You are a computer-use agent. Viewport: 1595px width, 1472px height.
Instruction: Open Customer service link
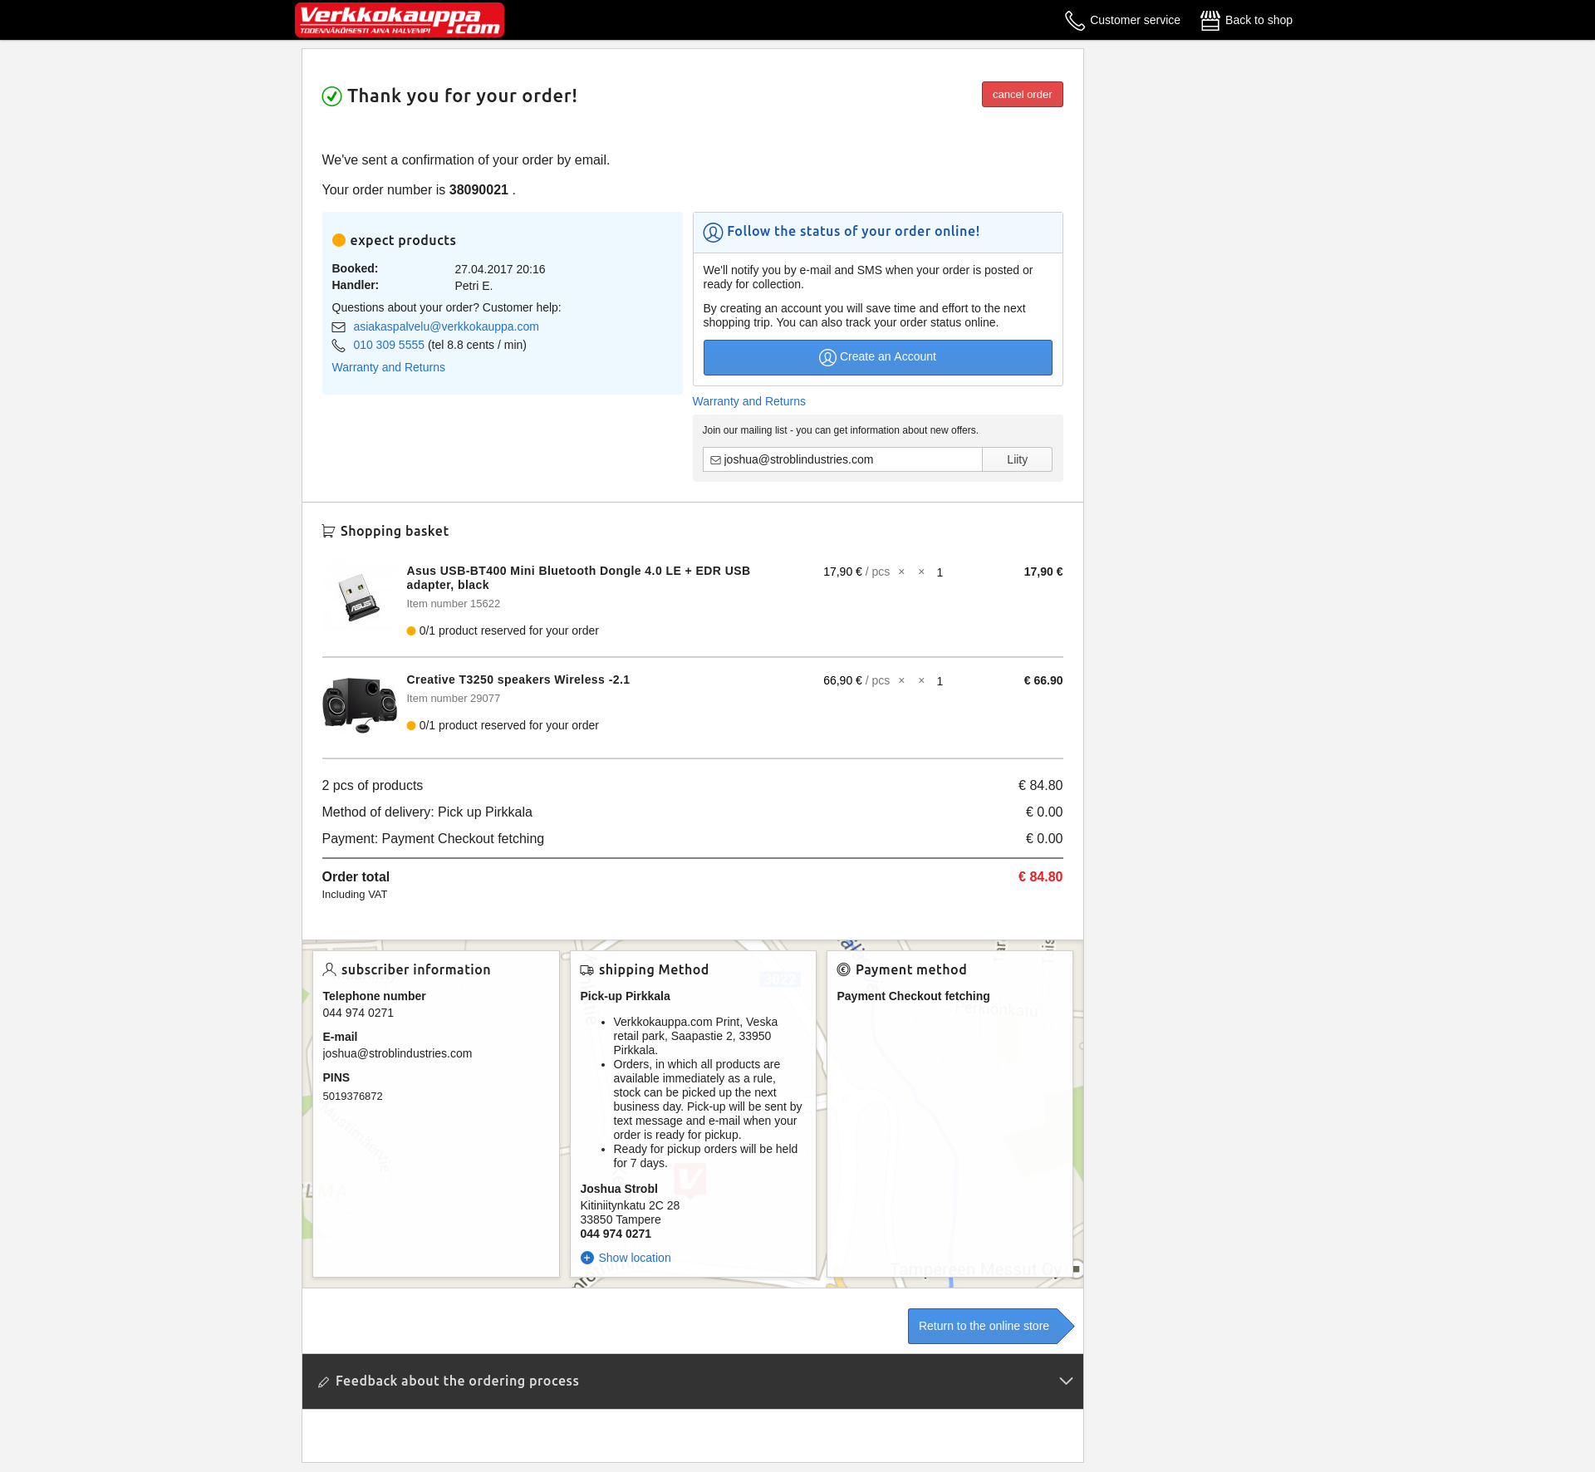coord(1135,20)
